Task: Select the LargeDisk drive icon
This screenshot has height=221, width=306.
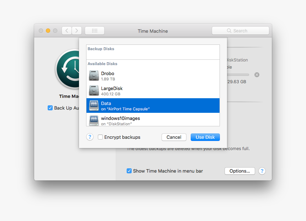Action: pos(94,90)
